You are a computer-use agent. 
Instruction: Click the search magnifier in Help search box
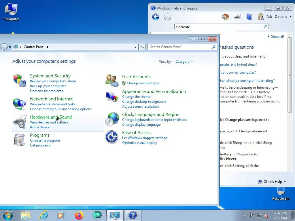pos(266,27)
